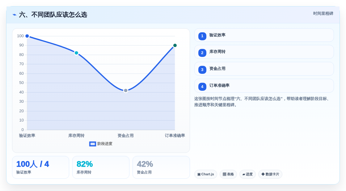Select the 验证效率 list item
Viewport: 346px width, 191px height.
coord(264,35)
